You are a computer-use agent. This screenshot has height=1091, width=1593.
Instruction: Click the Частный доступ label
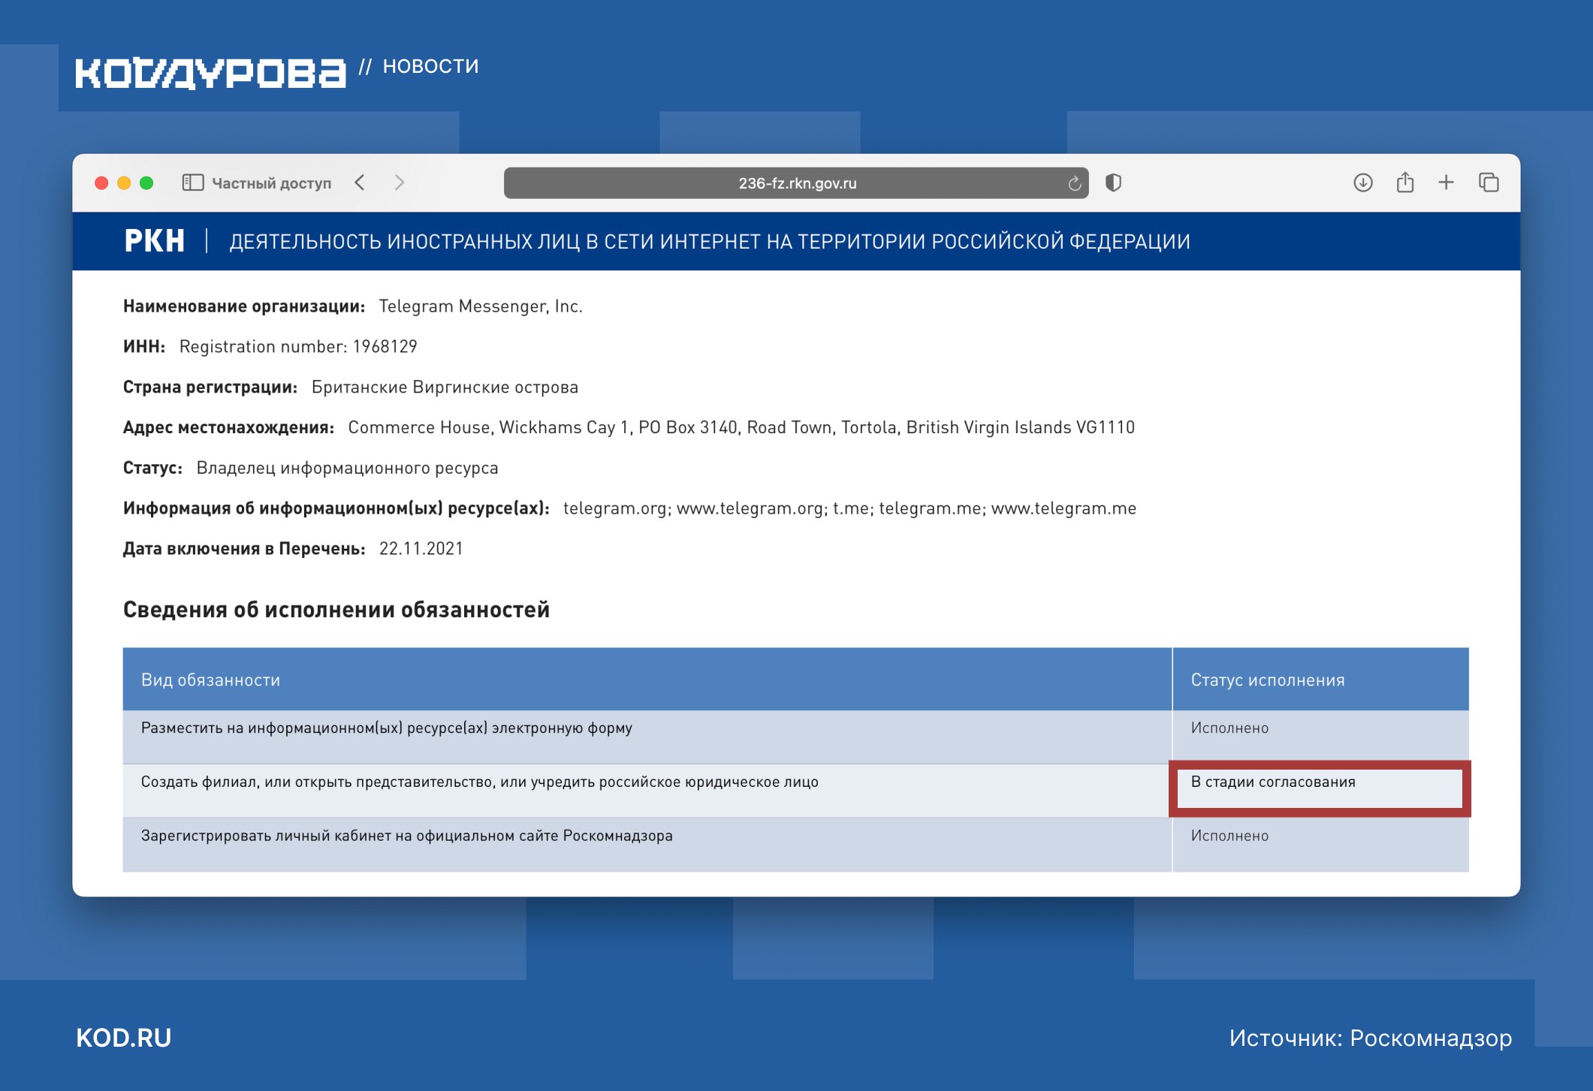271,183
